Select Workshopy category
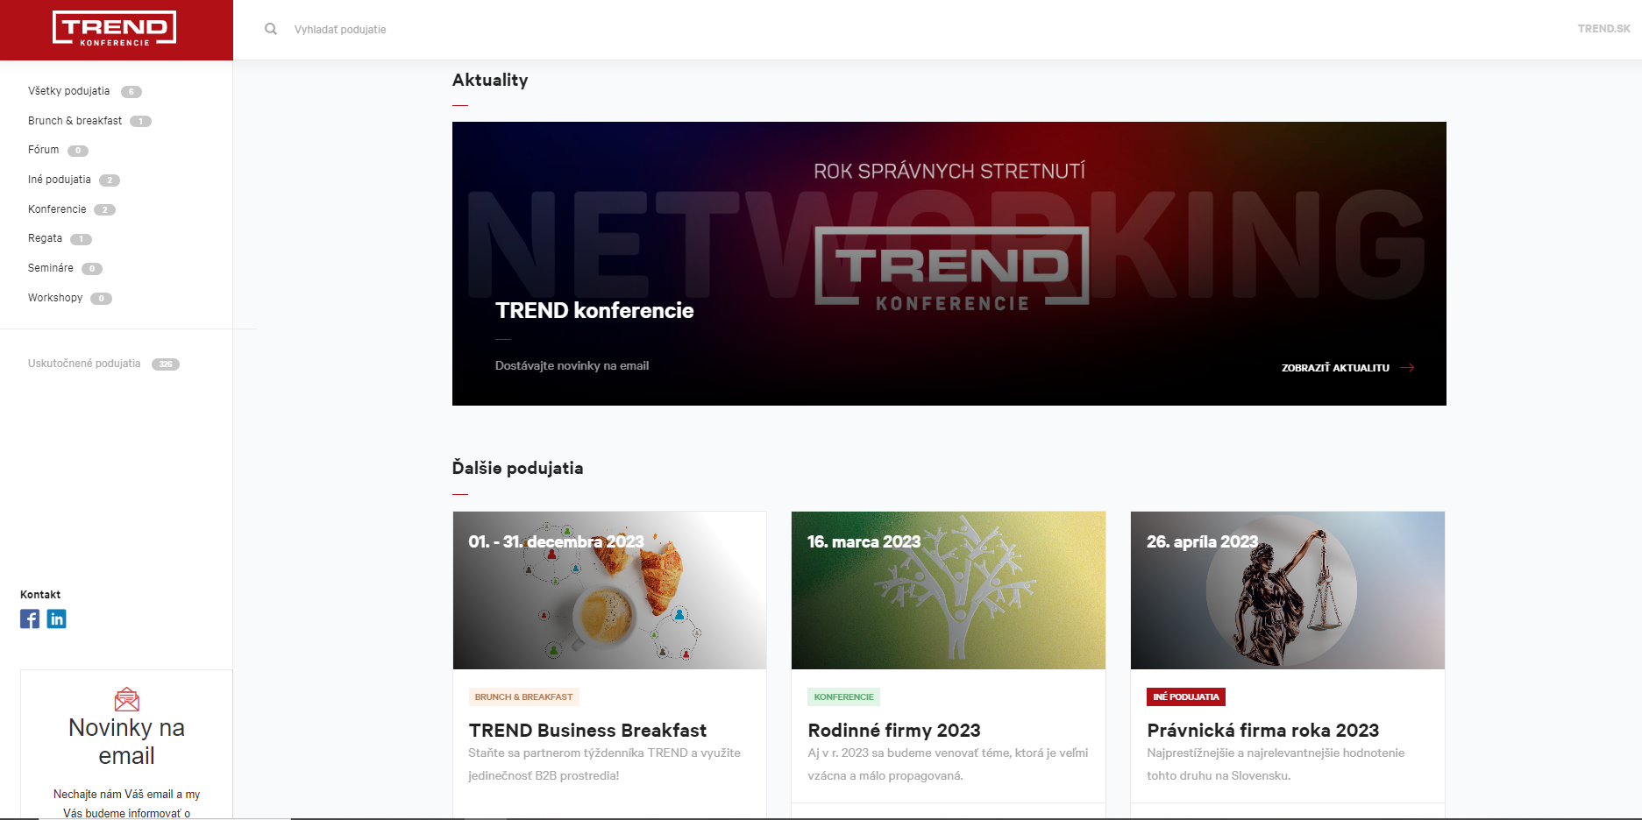The width and height of the screenshot is (1642, 820). [55, 298]
